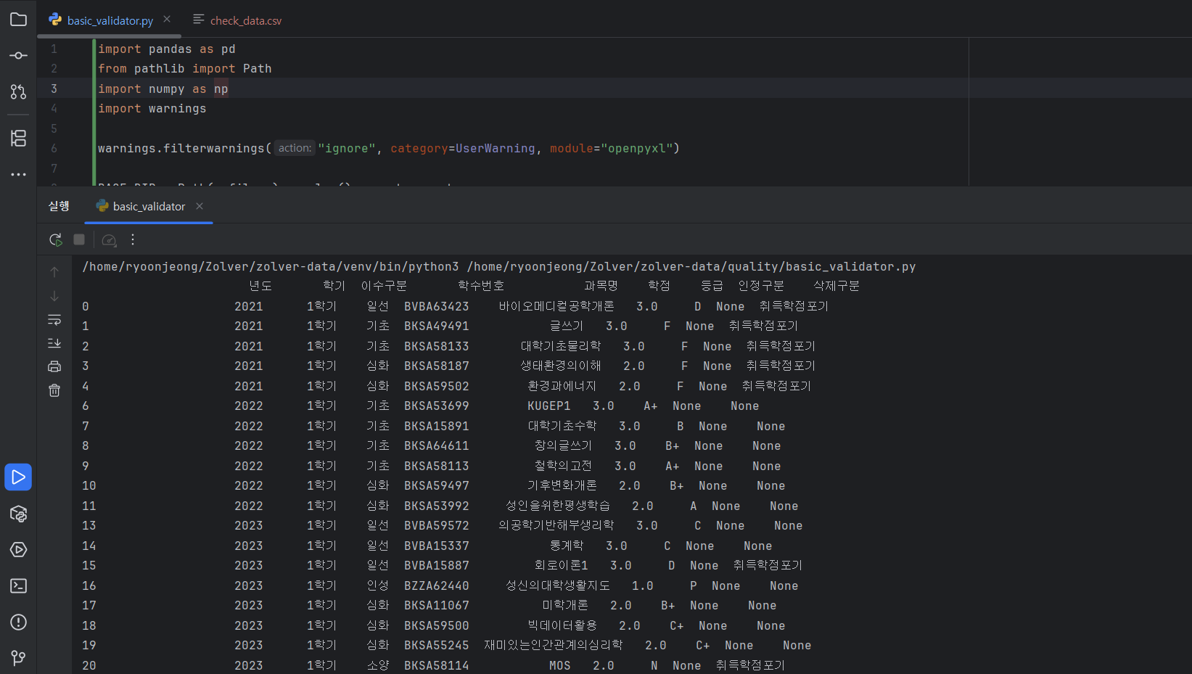1192x674 pixels.
Task: Open the Problems tool window
Action: [x=18, y=622]
